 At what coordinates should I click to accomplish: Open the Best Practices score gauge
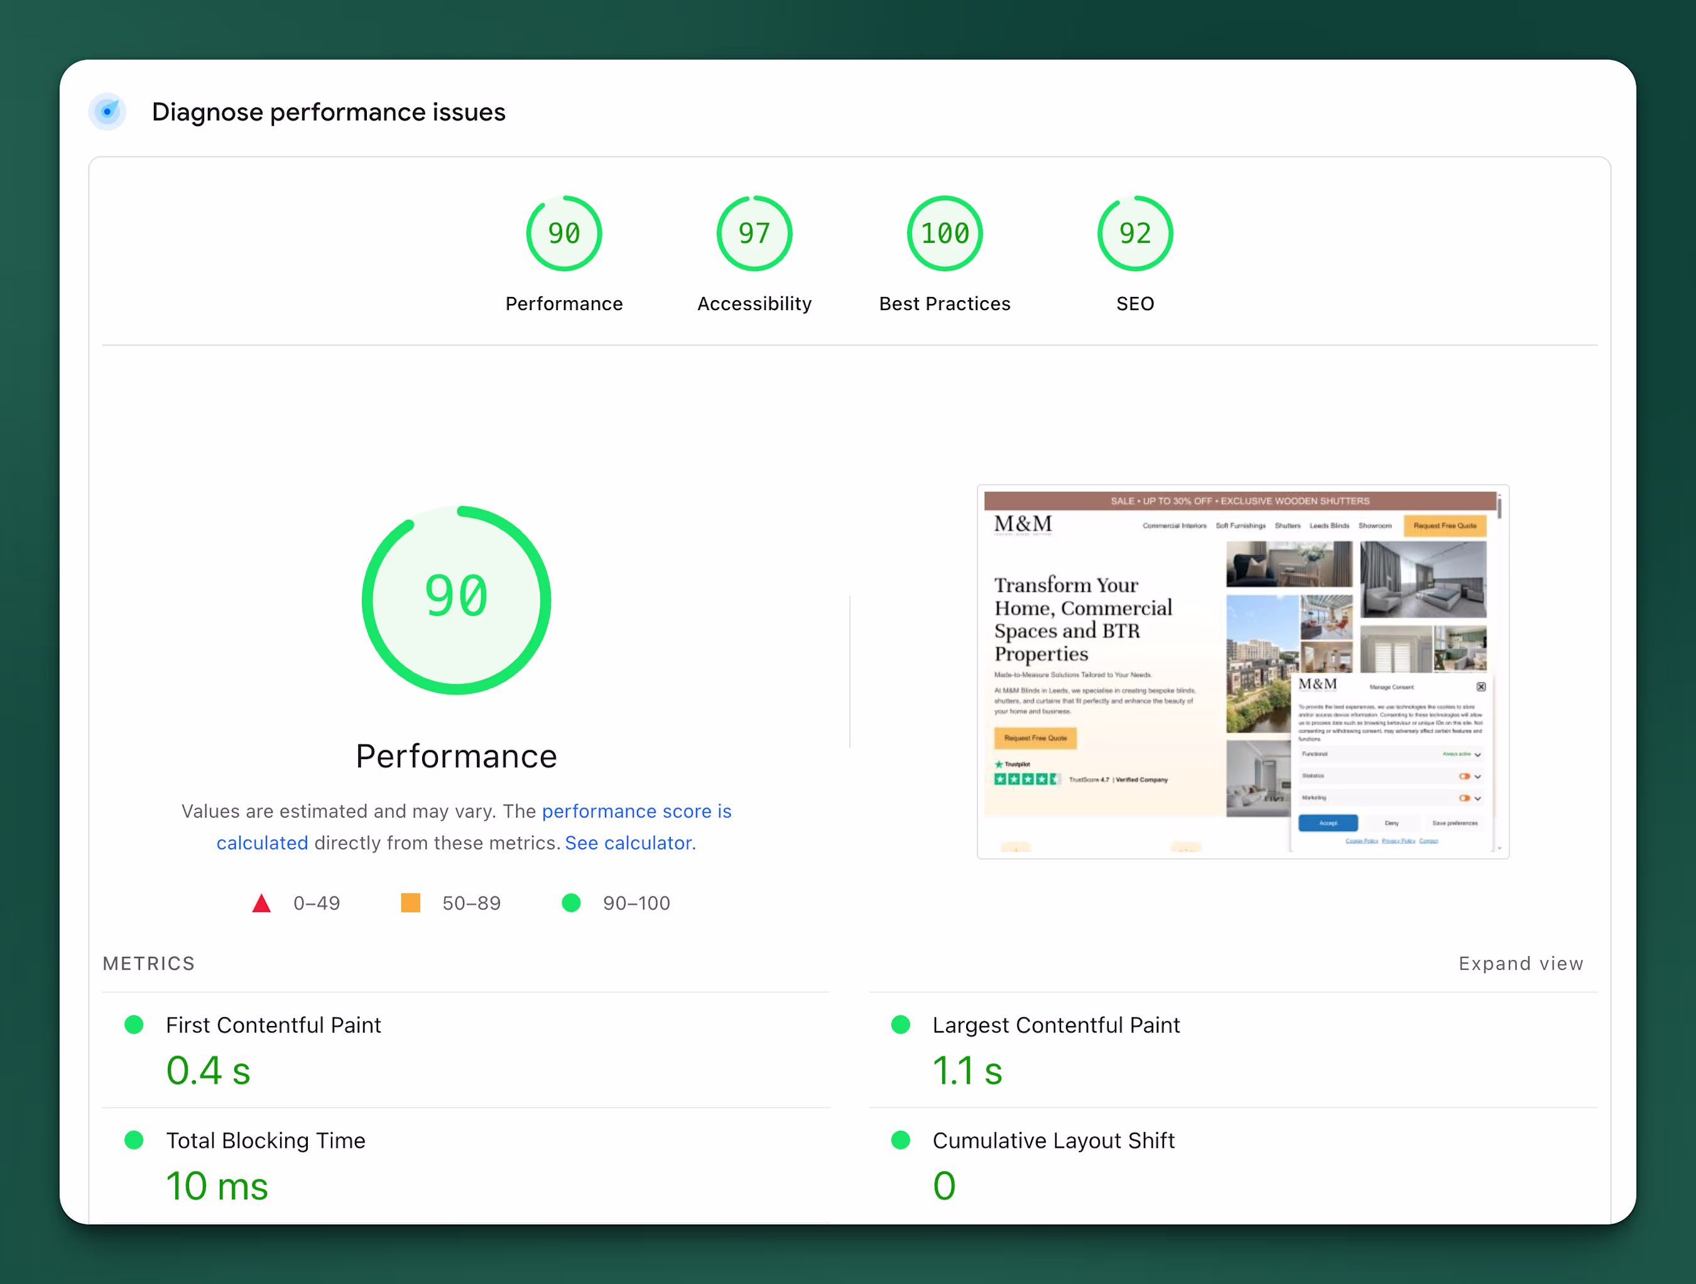[x=944, y=233]
